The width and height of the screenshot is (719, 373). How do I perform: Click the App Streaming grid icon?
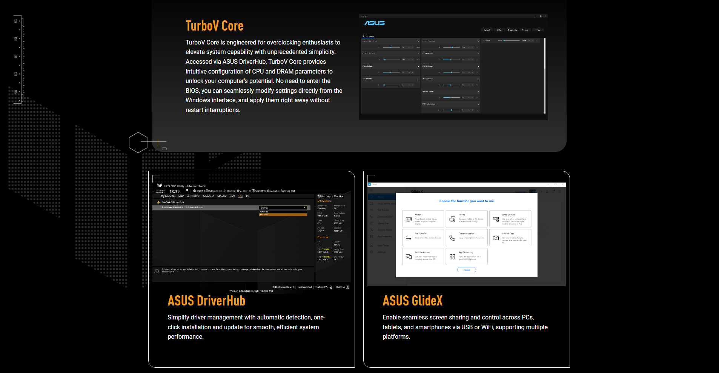[x=452, y=257]
